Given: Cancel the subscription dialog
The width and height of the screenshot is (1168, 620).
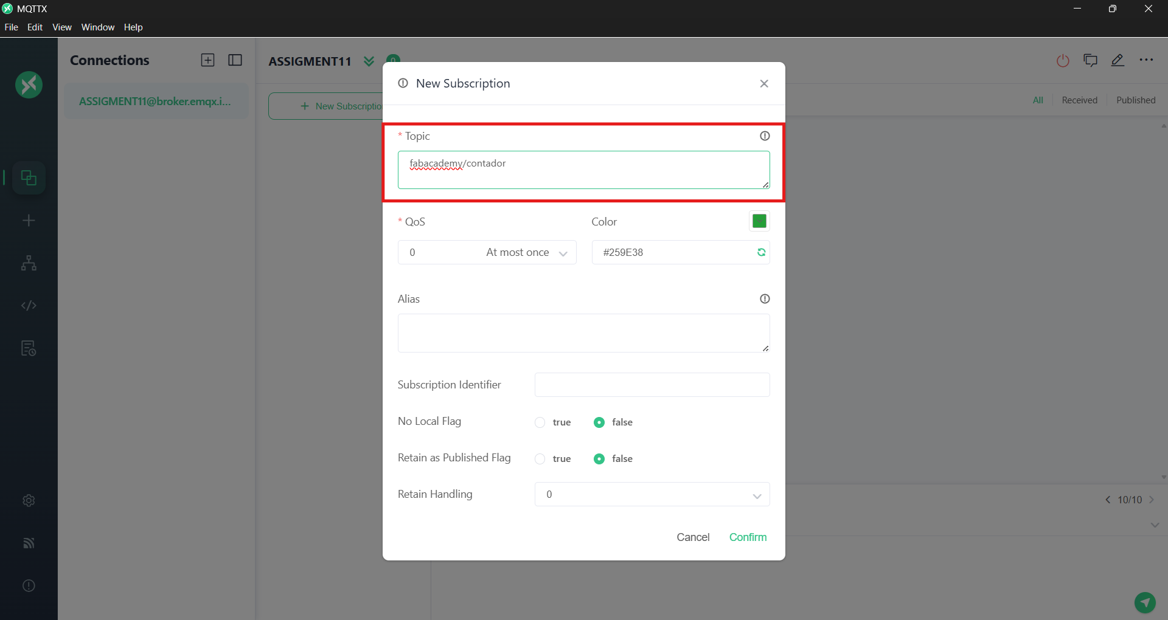Looking at the screenshot, I should 693,537.
